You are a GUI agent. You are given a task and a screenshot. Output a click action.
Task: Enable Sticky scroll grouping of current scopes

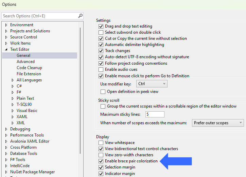tap(103, 107)
